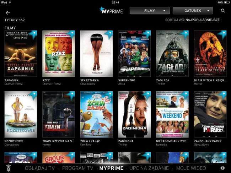The height and width of the screenshot is (173, 231).
Task: Go to MOJE WIDEO tab
Action: [x=191, y=168]
